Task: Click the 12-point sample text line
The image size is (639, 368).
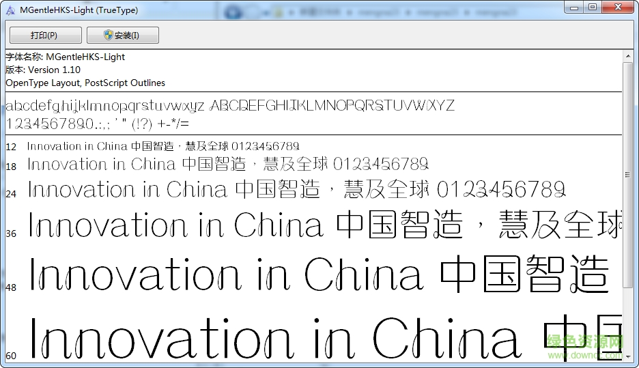Action: click(x=163, y=146)
